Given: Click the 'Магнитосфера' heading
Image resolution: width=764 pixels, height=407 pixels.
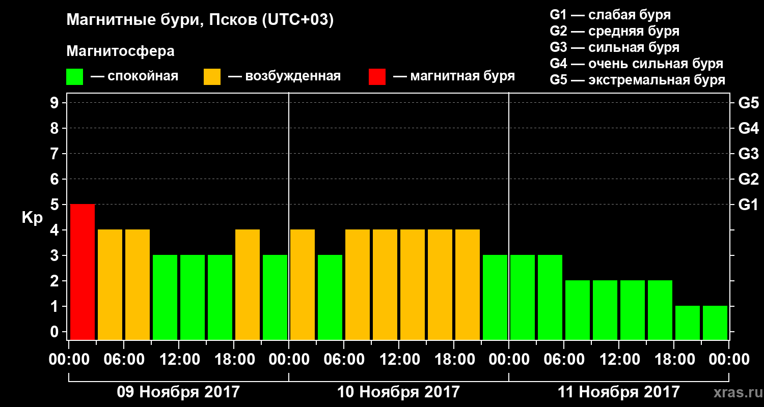Looking at the screenshot, I should (120, 51).
